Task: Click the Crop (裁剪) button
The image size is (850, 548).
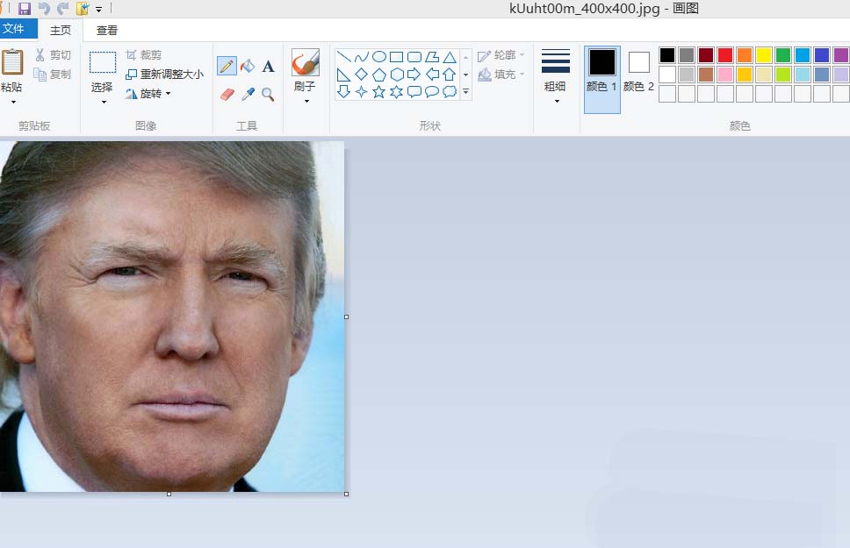Action: coord(144,55)
